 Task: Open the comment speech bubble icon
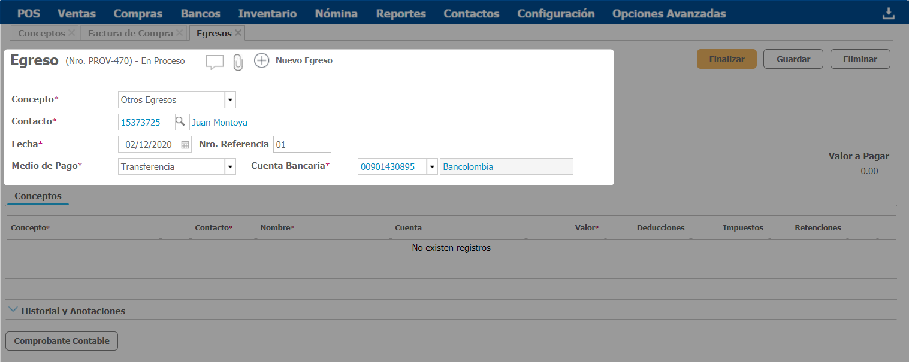pos(215,62)
